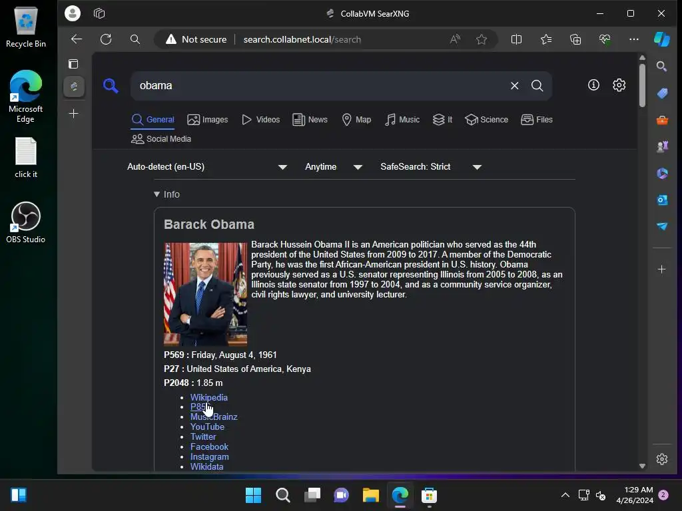This screenshot has width=682, height=511.
Task: Open the Favorites list icon
Action: click(x=546, y=39)
